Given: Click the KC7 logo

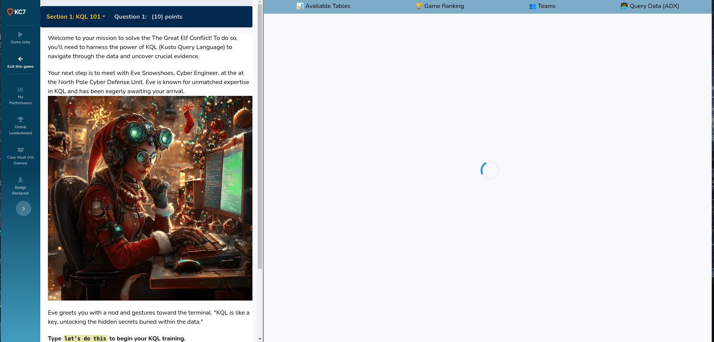Looking at the screenshot, I should click(16, 12).
